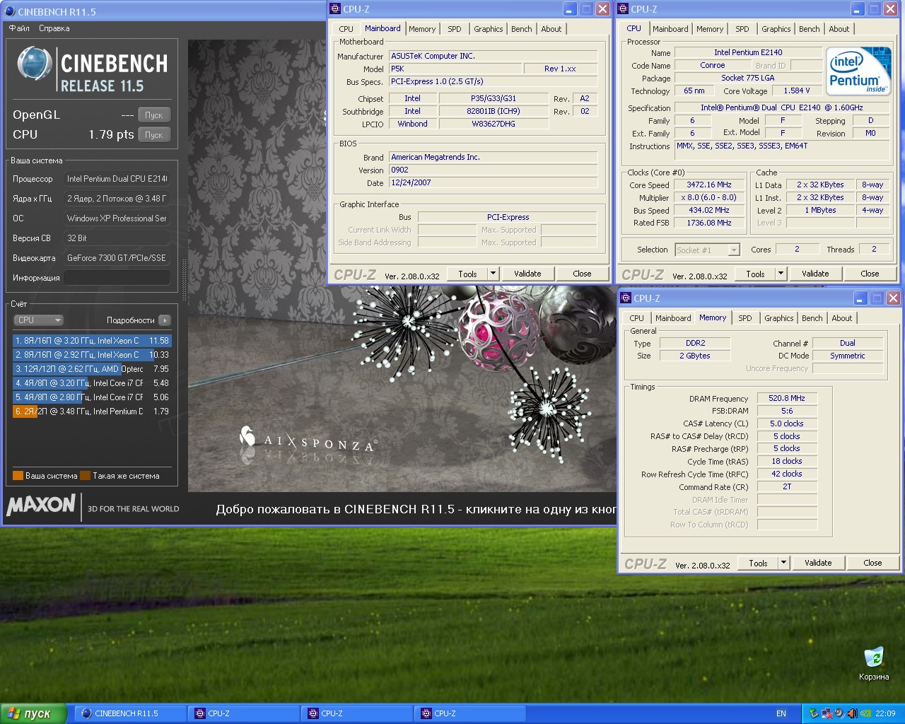
Task: Select the Intel Core i7 5.06 ranking row
Action: point(92,397)
